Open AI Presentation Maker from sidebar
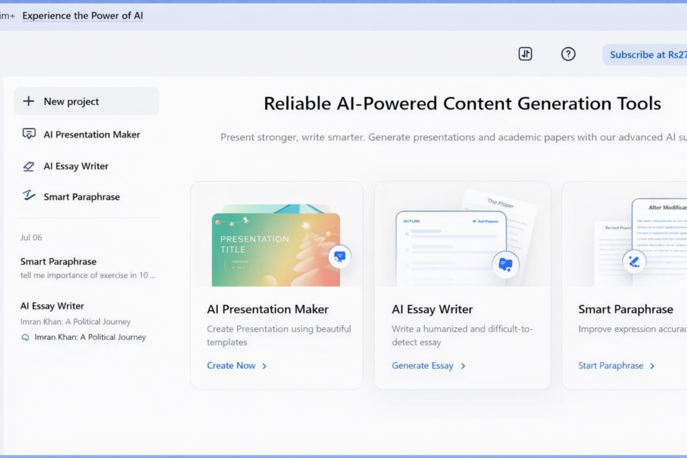 click(91, 134)
